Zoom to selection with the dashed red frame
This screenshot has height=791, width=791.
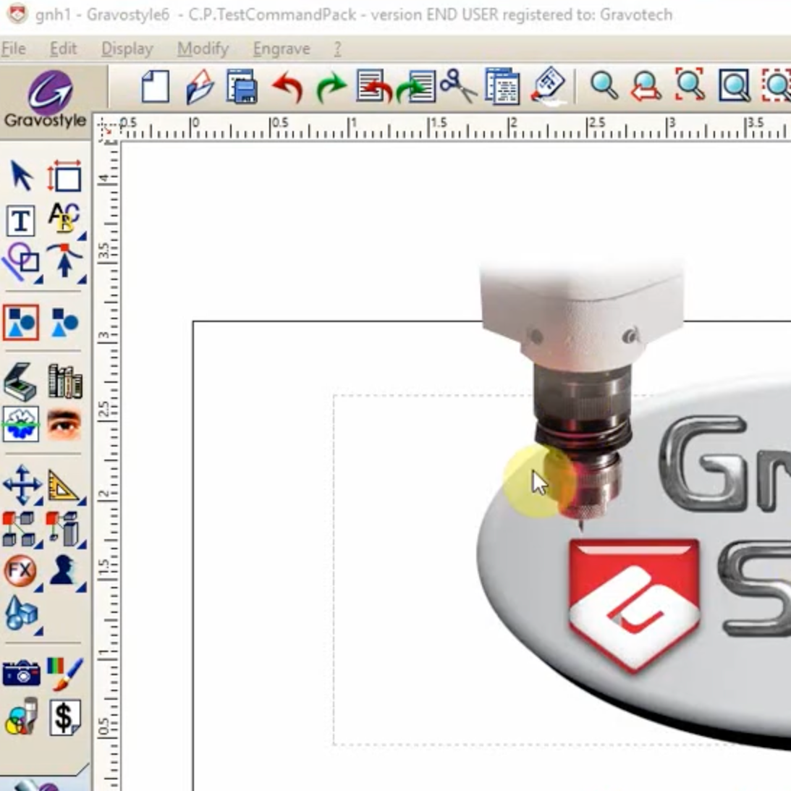coord(777,86)
